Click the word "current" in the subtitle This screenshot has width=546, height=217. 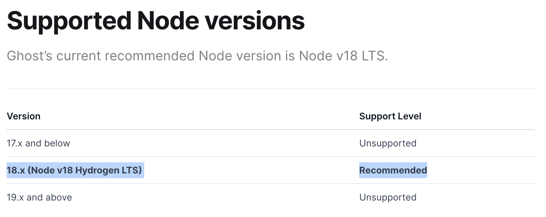coord(78,56)
